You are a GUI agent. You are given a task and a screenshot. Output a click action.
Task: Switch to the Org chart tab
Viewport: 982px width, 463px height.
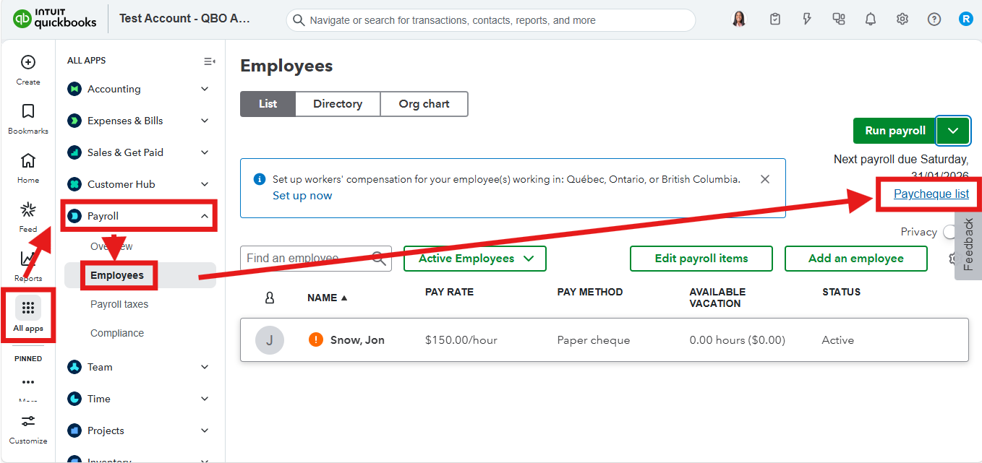pyautogui.click(x=424, y=104)
